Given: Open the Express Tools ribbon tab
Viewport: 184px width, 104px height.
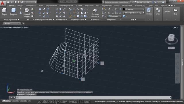Looking at the screenshot, I should (x=153, y=5).
